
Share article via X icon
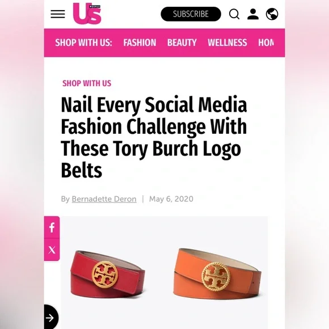click(x=52, y=250)
